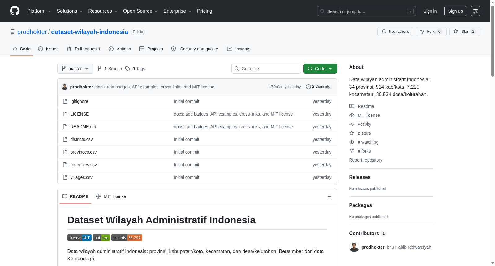The width and height of the screenshot is (495, 266).
Task: Expand the Solutions menu
Action: point(70,11)
